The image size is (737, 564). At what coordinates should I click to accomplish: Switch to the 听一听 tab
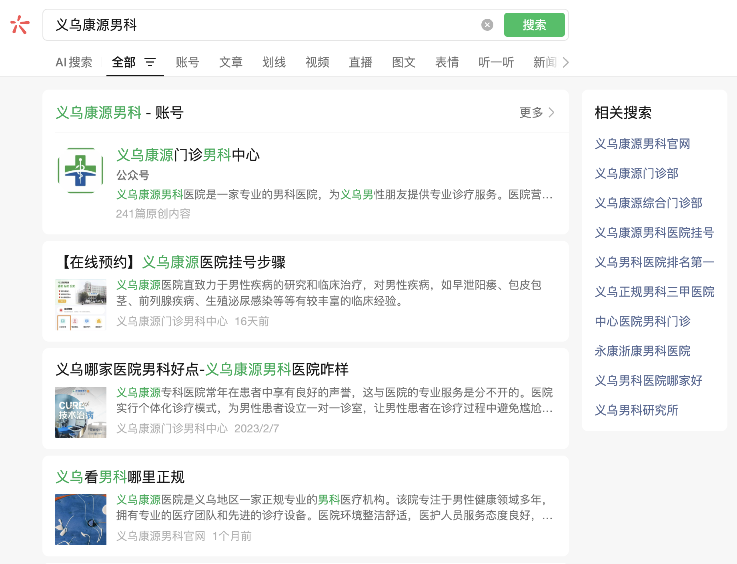[496, 62]
